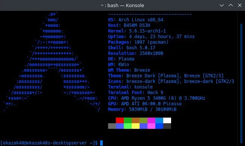The image size is (245, 146).
Task: Click the white color block
Action: tap(167, 120)
